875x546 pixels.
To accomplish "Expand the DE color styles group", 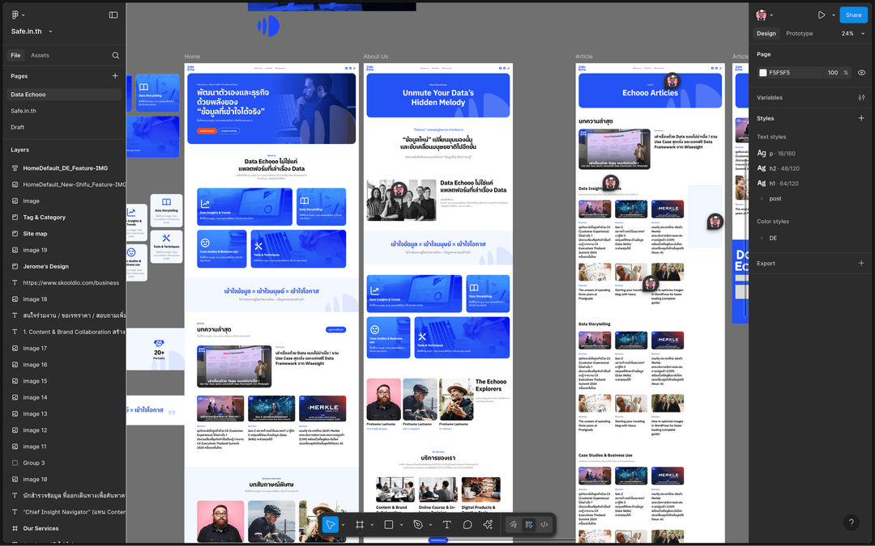I will pyautogui.click(x=761, y=238).
